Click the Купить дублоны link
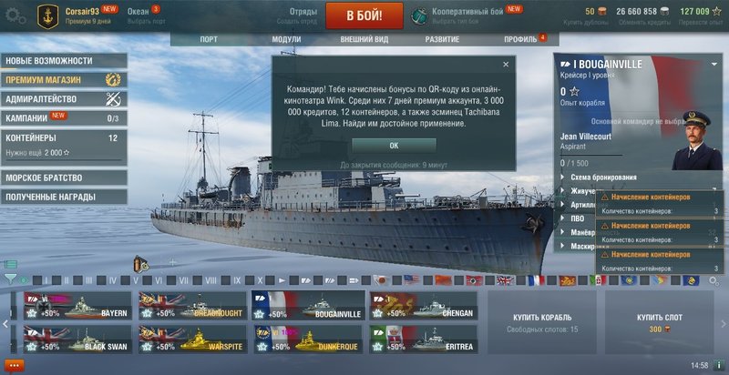This screenshot has width=729, height=375. coord(585,22)
